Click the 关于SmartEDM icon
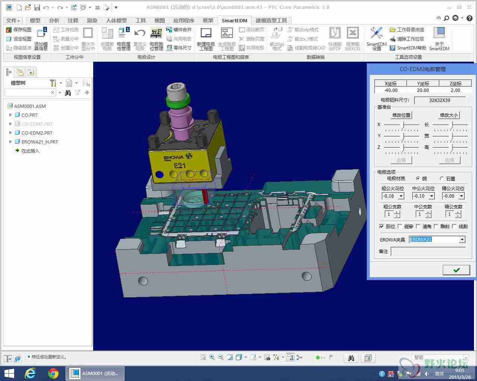 439,39
